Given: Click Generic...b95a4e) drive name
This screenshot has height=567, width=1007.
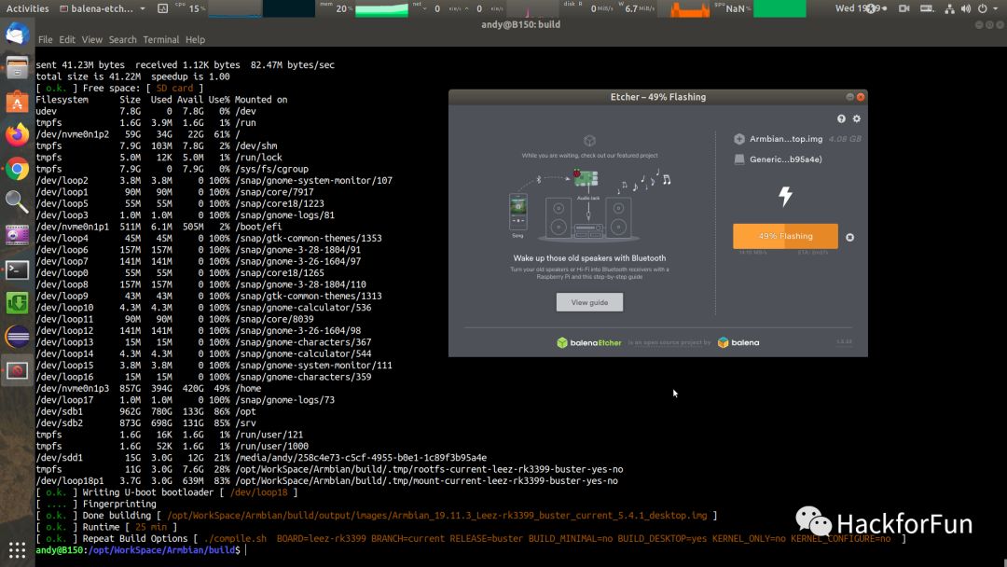Looking at the screenshot, I should click(785, 159).
